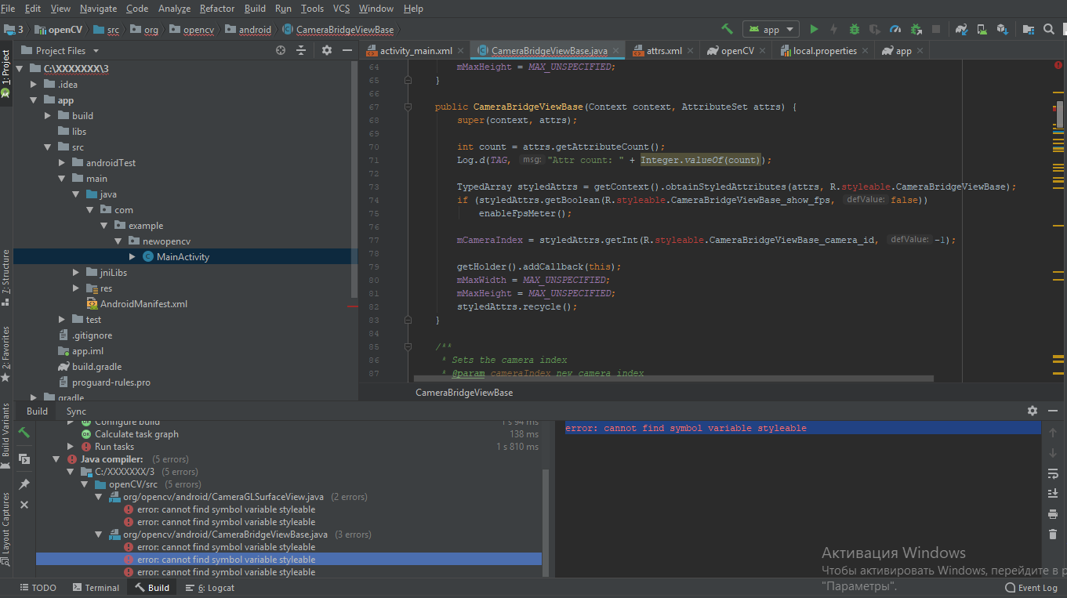Collapse the app folder in project tree
The width and height of the screenshot is (1067, 598).
[33, 100]
